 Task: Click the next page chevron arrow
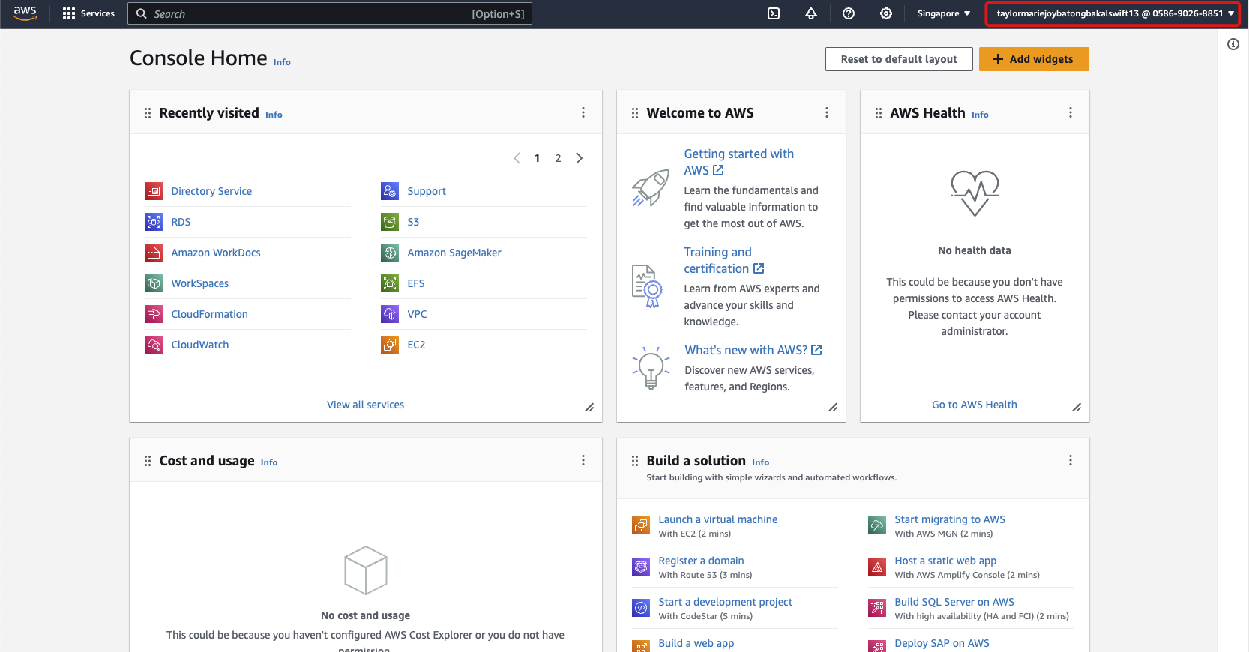[x=579, y=158]
